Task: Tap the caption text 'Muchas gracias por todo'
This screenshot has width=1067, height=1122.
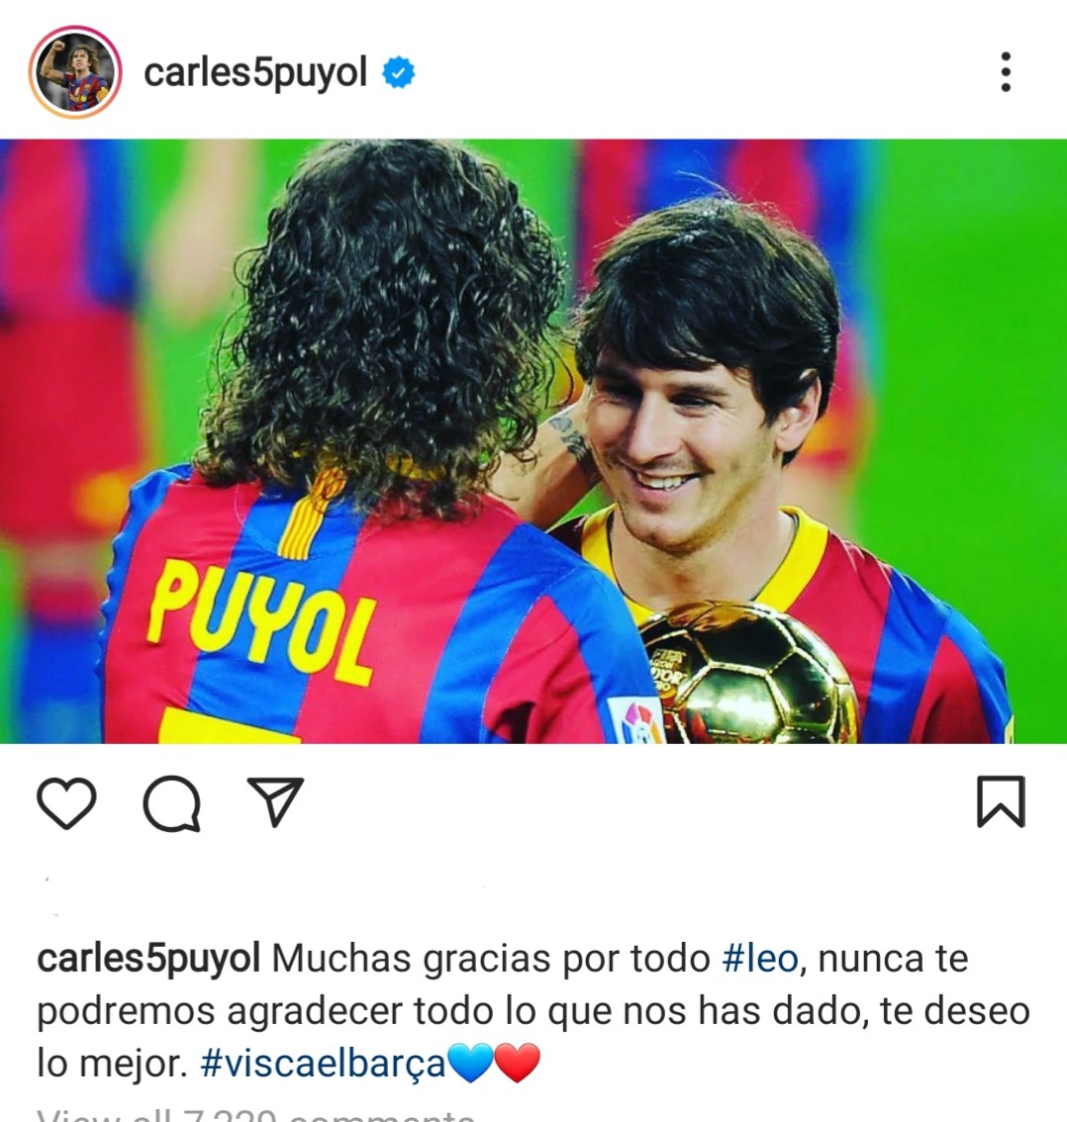Action: coord(491,960)
